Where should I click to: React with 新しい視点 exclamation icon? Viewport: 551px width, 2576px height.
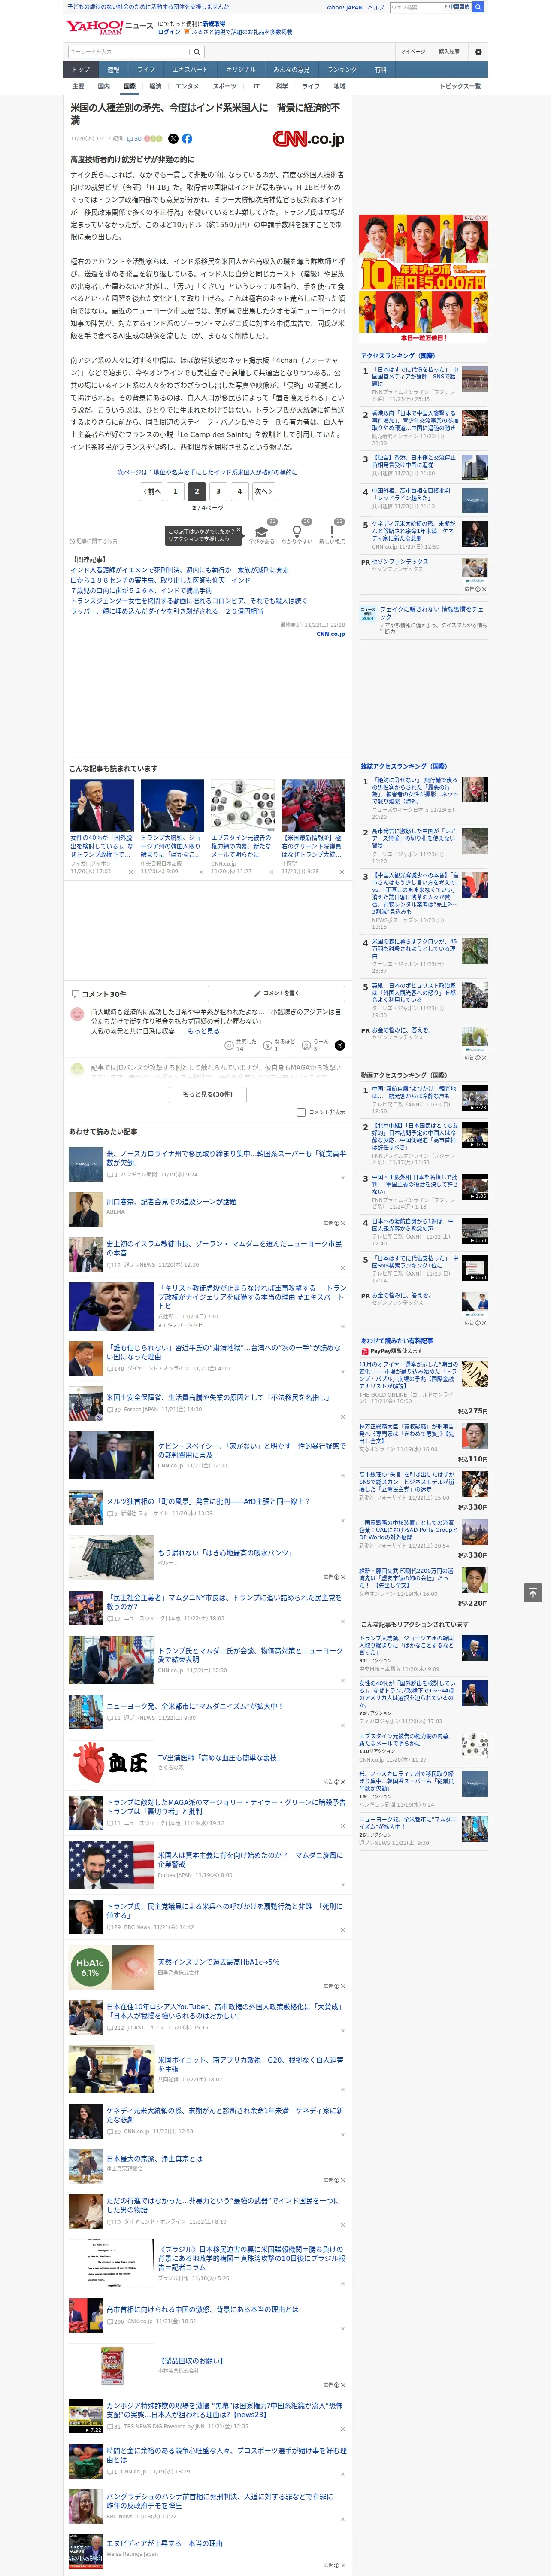332,533
